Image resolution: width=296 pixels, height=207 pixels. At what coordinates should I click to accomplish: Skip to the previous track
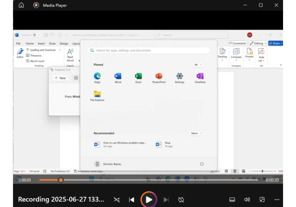point(132,200)
